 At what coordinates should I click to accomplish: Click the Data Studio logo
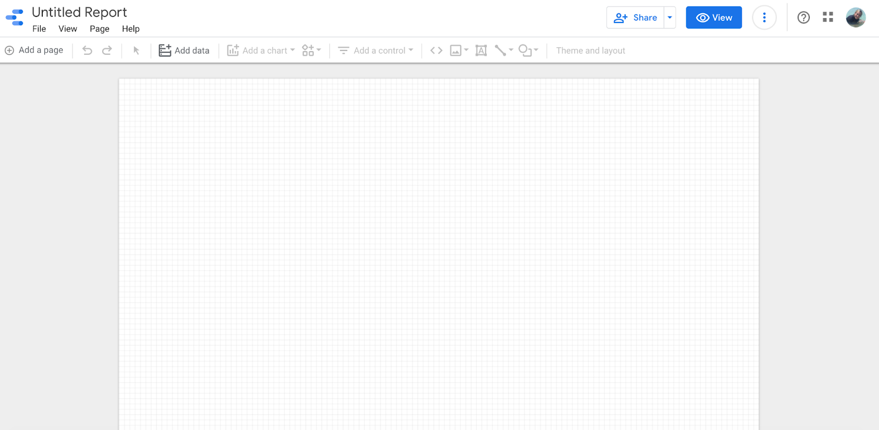pyautogui.click(x=15, y=18)
